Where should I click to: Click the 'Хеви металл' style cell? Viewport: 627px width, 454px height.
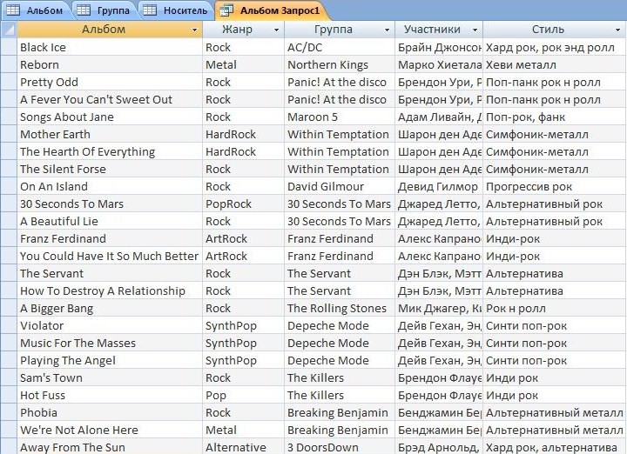pos(554,64)
